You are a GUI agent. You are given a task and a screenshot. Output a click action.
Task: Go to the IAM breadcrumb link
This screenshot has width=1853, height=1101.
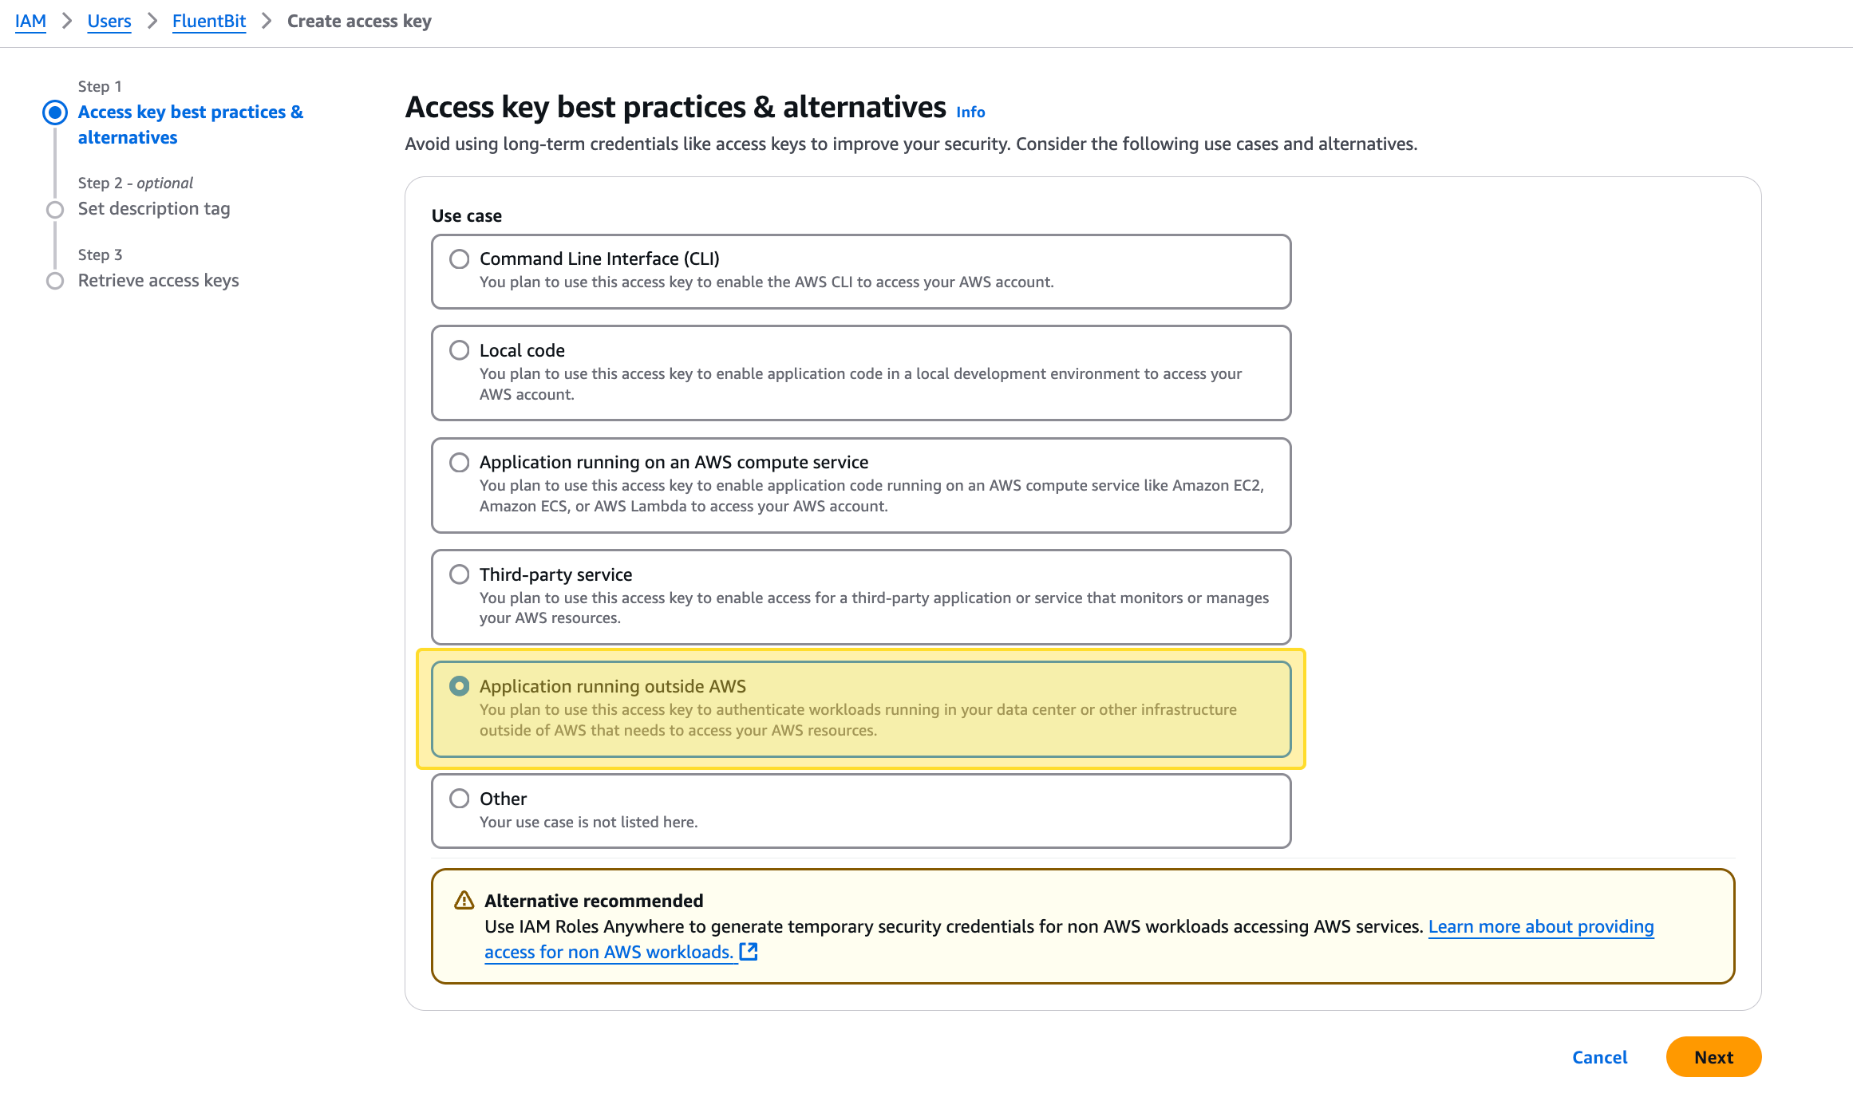coord(30,22)
